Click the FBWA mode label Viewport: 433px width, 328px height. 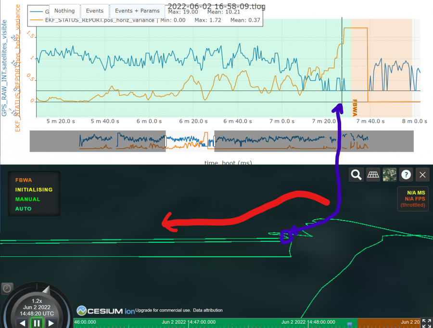point(23,180)
